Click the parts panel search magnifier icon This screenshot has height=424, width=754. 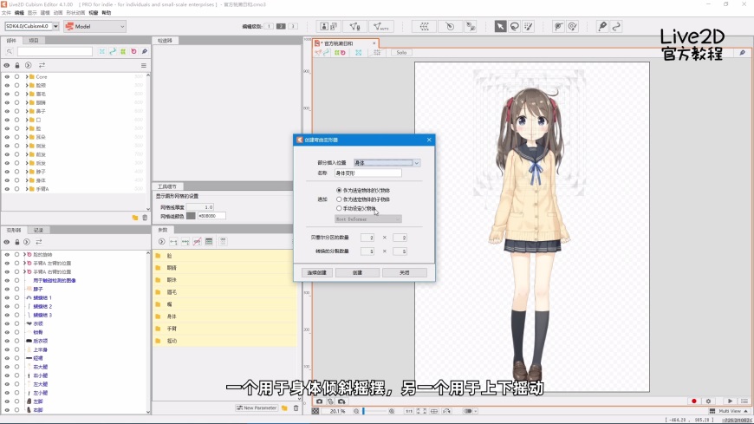10,51
